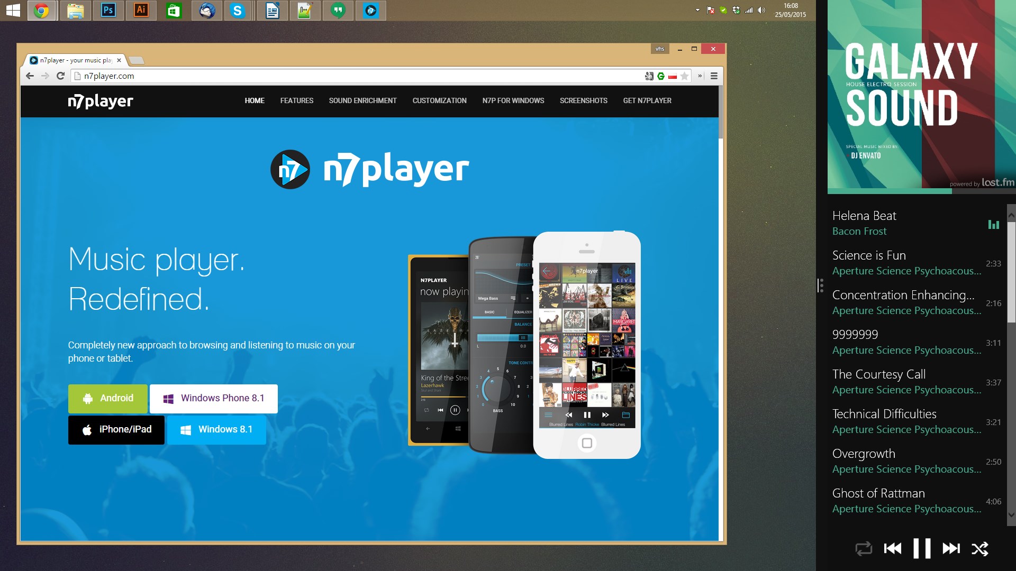Open the SOUND ENRICHMENT nav item

click(362, 100)
